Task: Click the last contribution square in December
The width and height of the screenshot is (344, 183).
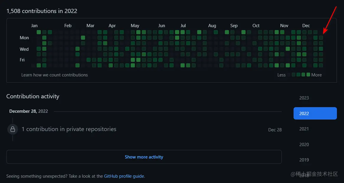Action: 321,65
